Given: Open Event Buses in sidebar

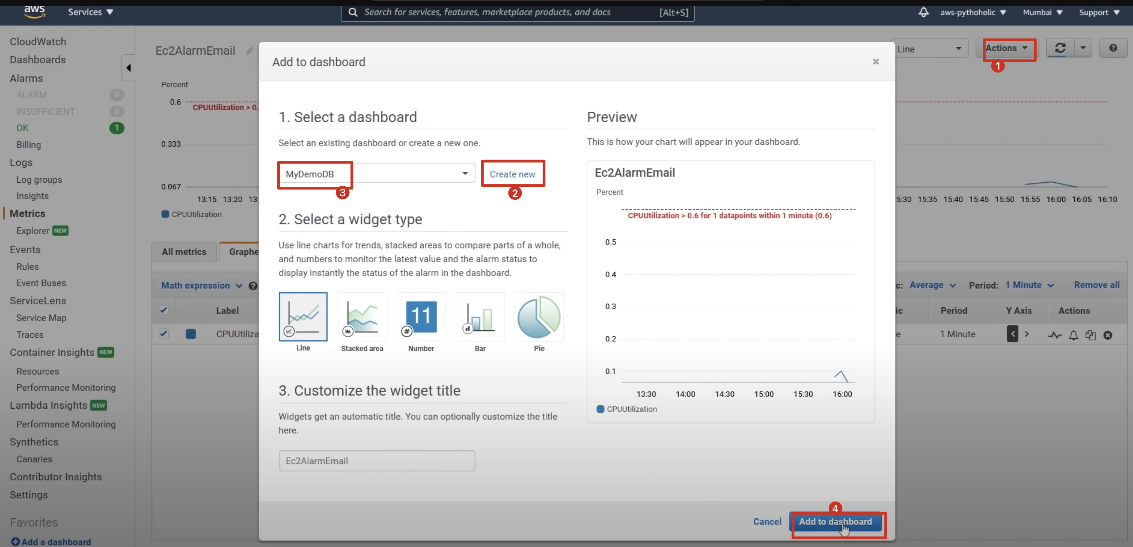Looking at the screenshot, I should pos(41,283).
